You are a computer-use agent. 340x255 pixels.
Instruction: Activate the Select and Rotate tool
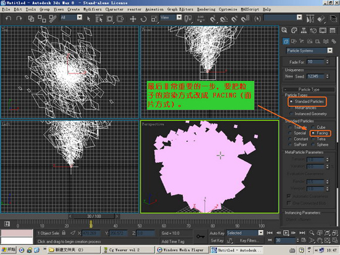pyautogui.click(x=143, y=19)
